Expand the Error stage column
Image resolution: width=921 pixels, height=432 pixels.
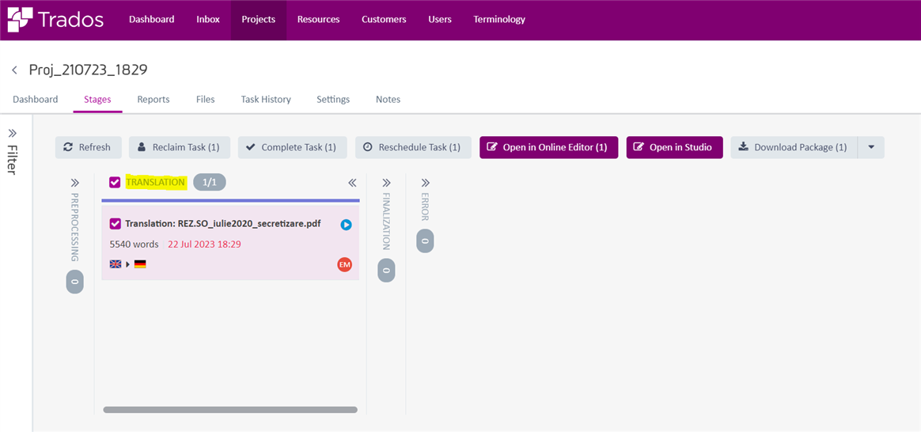[x=425, y=183]
